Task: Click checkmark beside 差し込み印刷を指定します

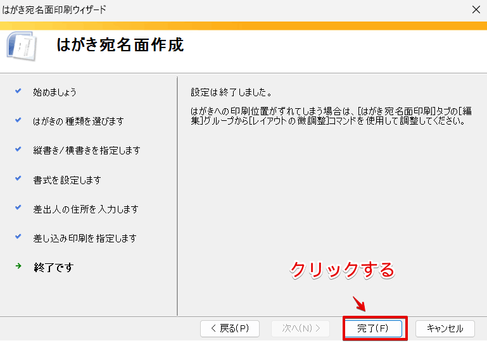Action: coord(18,237)
